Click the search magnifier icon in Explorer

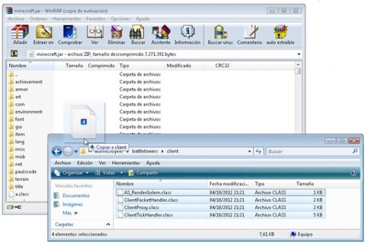[355, 151]
